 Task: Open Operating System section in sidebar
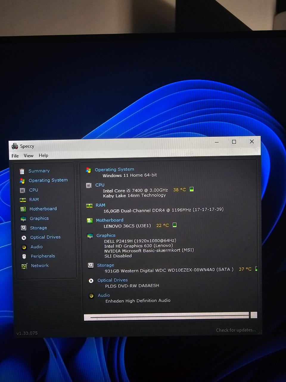48,180
